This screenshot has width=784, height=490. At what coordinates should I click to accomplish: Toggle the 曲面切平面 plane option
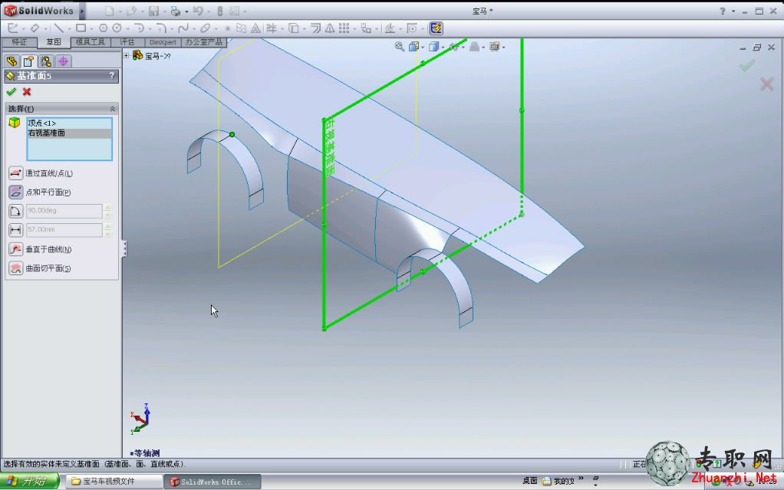(15, 268)
